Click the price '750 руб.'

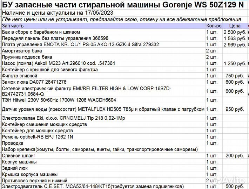coord(235,76)
